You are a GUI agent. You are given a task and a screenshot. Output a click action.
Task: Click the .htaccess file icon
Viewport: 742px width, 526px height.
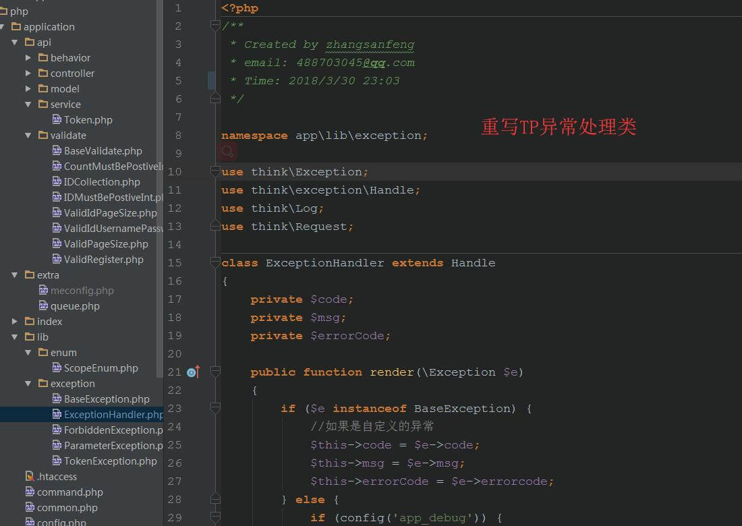click(30, 477)
